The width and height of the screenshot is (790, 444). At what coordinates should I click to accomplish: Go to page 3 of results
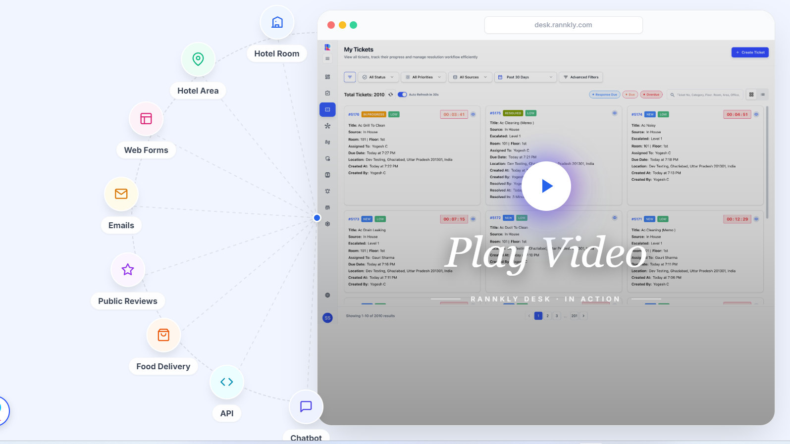(557, 316)
